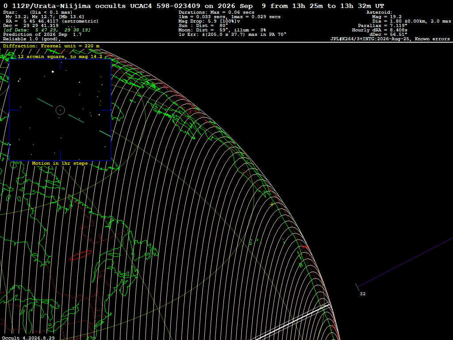Select the 1σ Err uncertainty line
453x340 pixels.
[x=232, y=35]
